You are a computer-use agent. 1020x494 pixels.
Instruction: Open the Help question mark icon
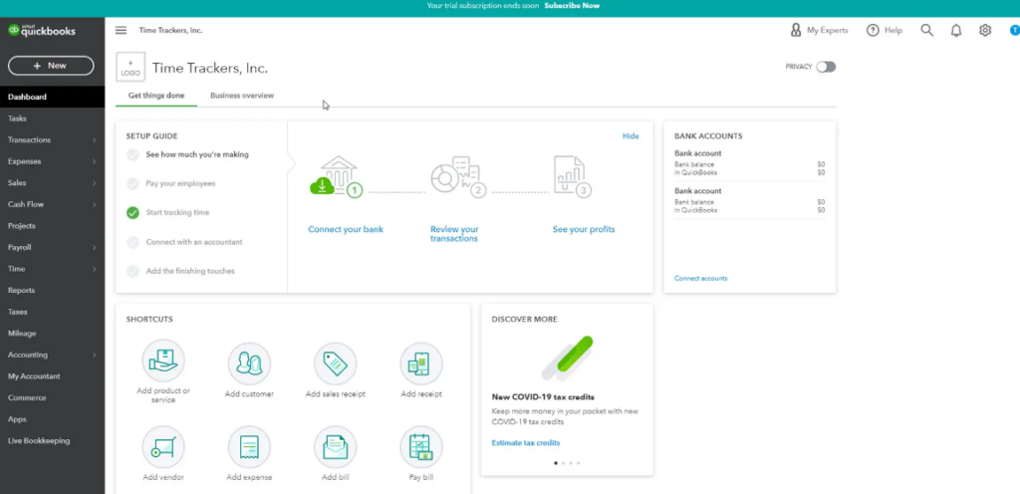click(873, 30)
